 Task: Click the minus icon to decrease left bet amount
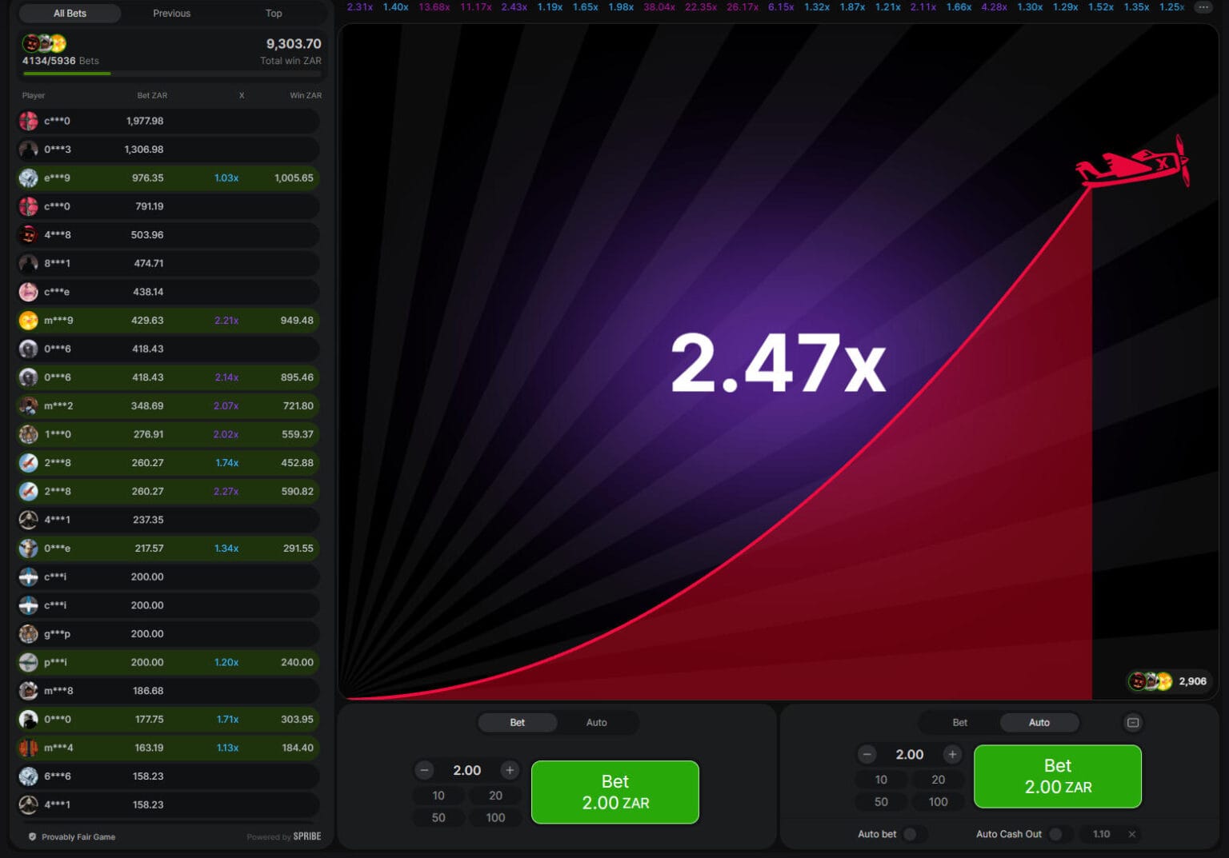(x=423, y=770)
